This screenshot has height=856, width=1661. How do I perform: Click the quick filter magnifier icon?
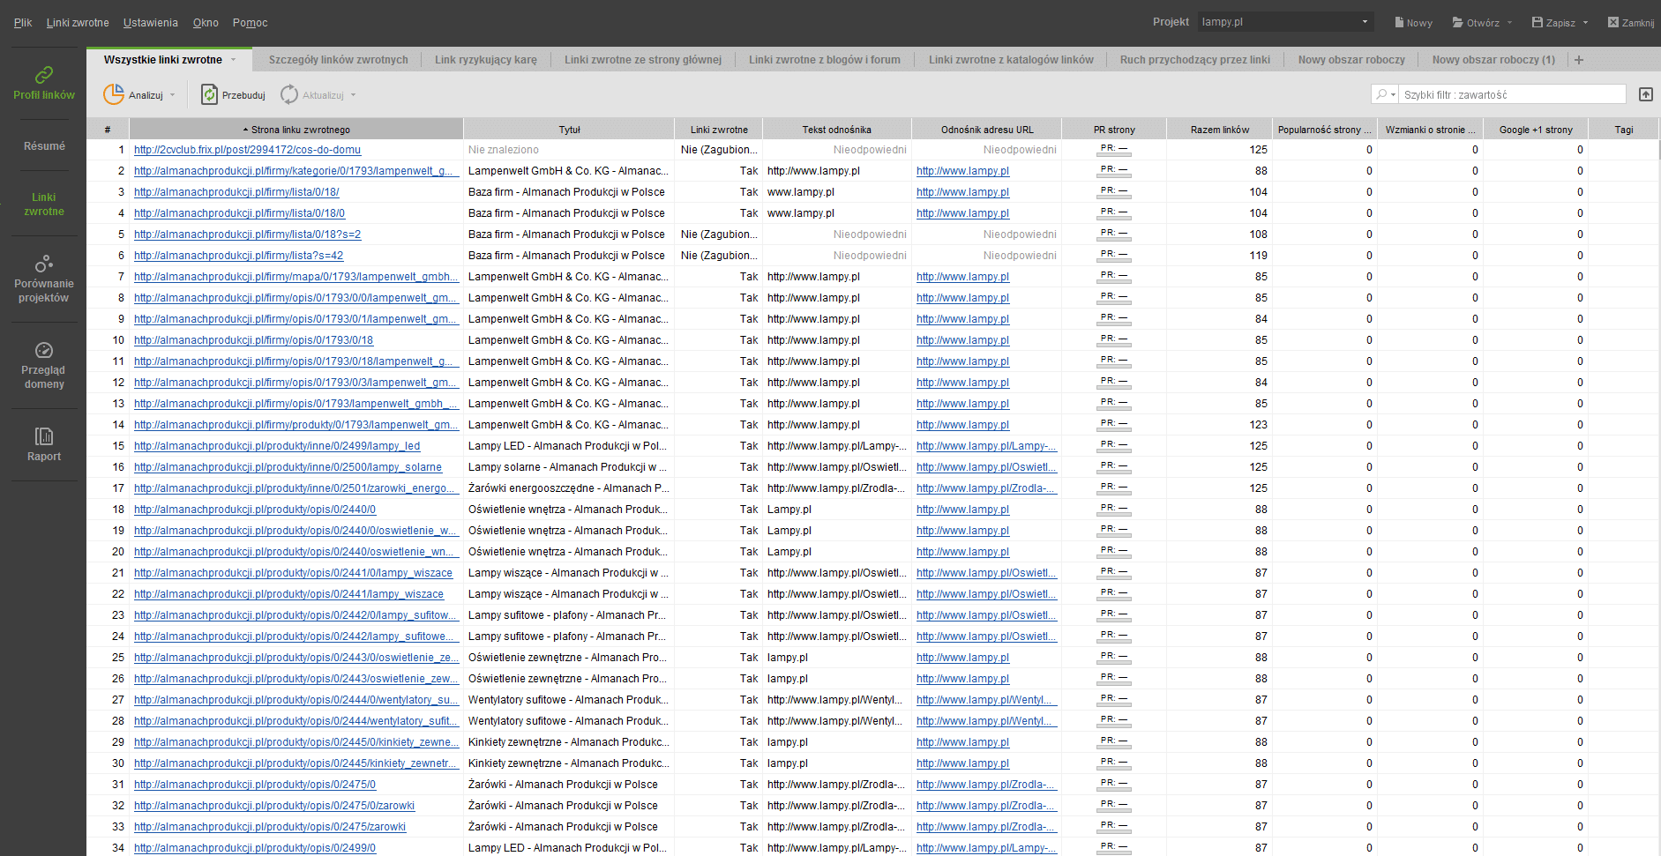pyautogui.click(x=1380, y=94)
